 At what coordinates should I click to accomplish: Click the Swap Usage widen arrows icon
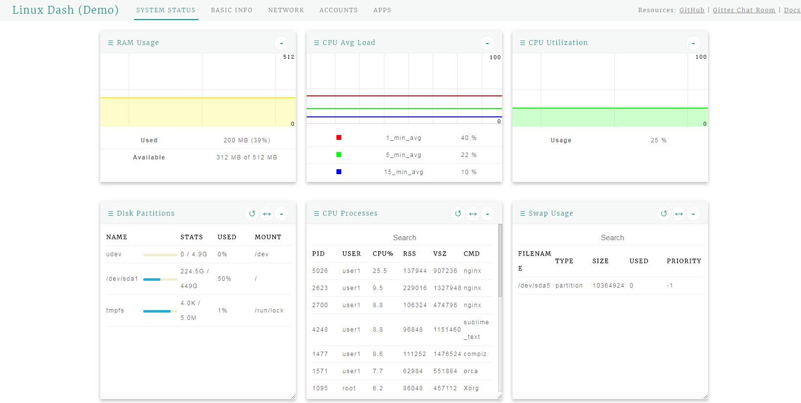[678, 214]
